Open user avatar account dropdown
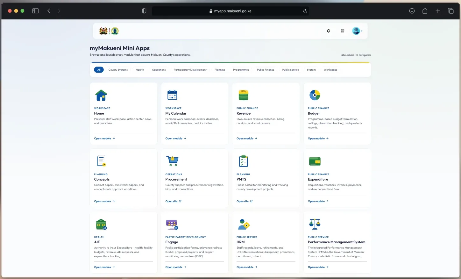This screenshot has height=279, width=461. click(357, 31)
